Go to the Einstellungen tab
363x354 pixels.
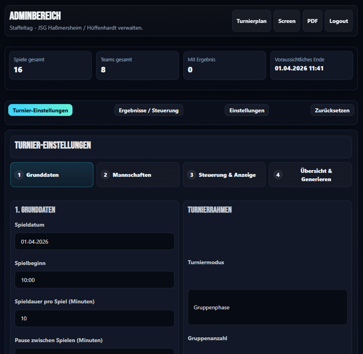[247, 110]
